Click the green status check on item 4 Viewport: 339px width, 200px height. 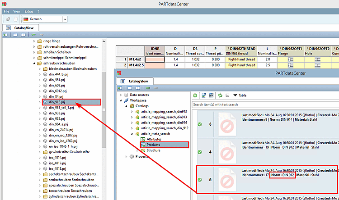(x=200, y=152)
